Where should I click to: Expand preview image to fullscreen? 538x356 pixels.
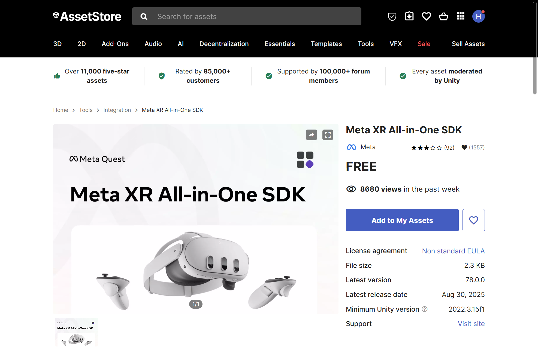328,135
